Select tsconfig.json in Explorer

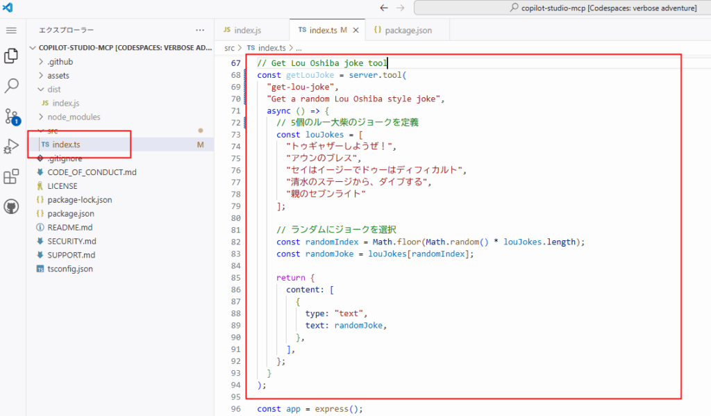pos(69,269)
